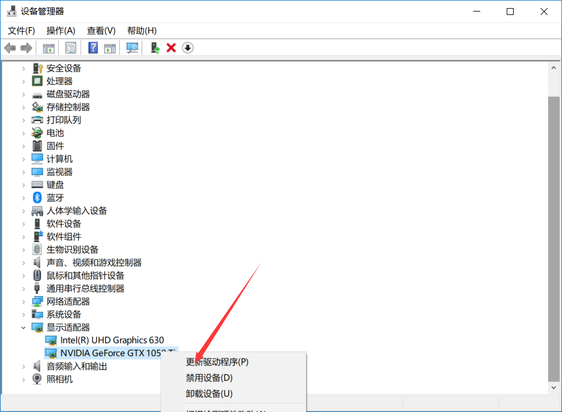Click the red X uninstall device icon
This screenshot has height=412, width=562.
tap(171, 48)
